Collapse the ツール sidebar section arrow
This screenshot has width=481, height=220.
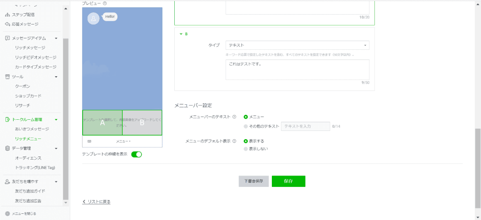[56, 77]
